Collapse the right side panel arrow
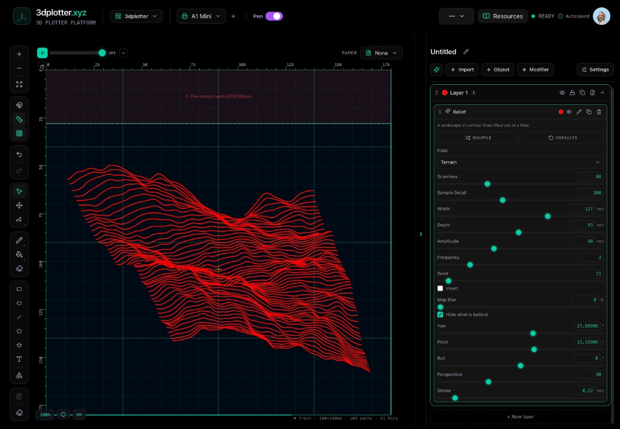 tap(421, 234)
